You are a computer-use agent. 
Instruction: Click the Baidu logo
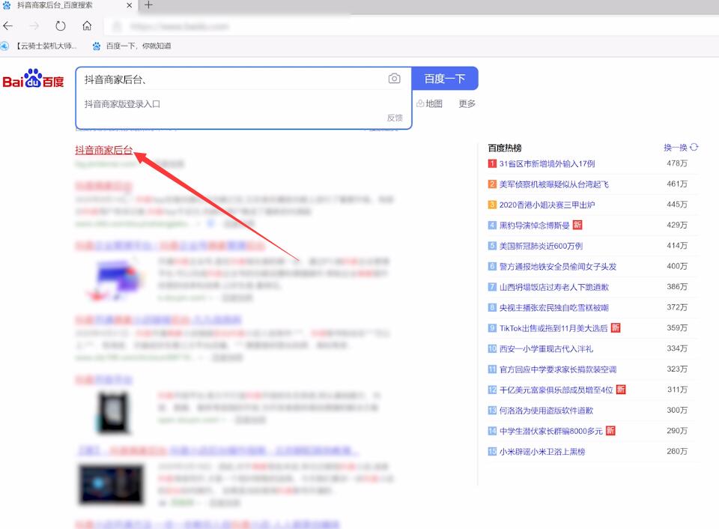tap(33, 79)
